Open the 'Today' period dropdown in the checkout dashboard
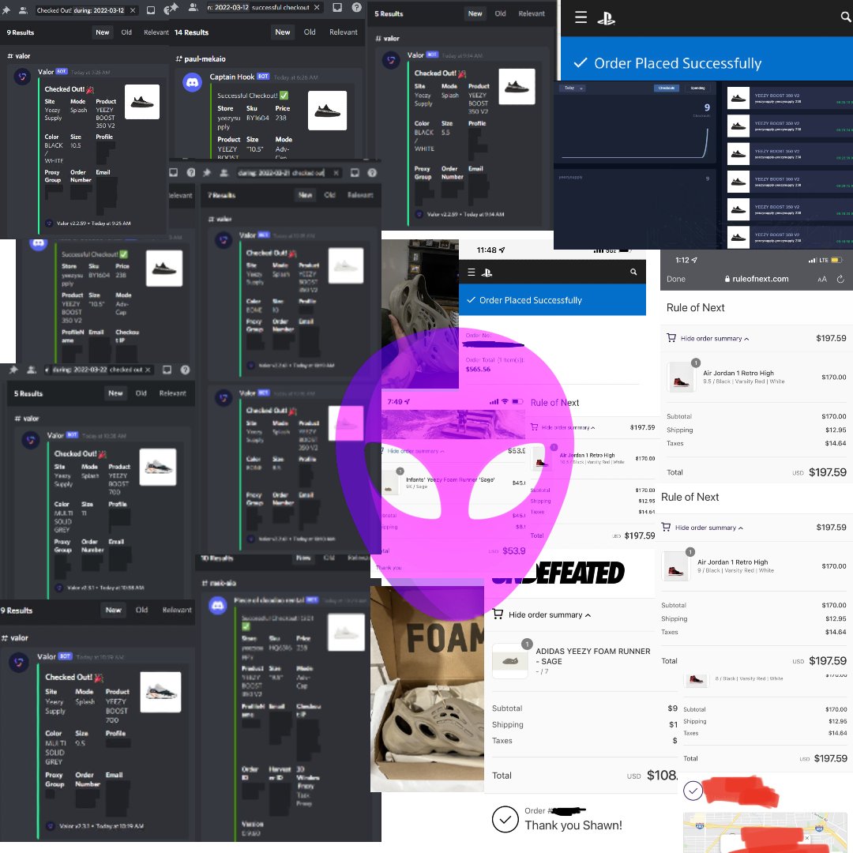The image size is (853, 853). point(573,88)
